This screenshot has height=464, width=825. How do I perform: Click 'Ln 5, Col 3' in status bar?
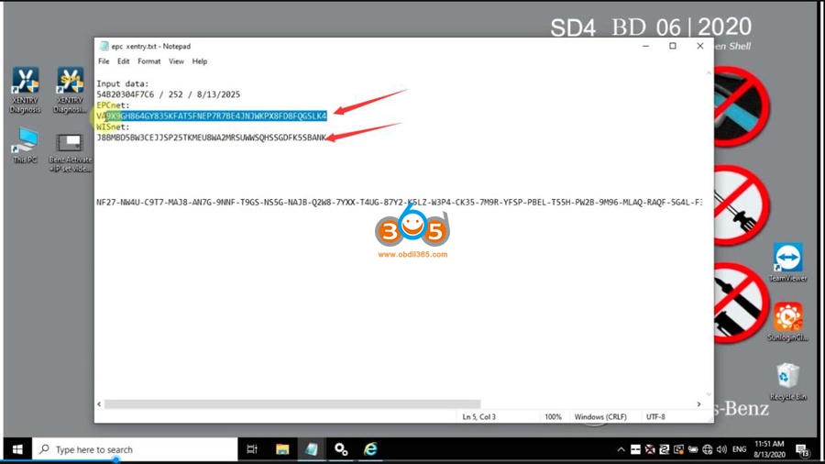[x=478, y=416]
